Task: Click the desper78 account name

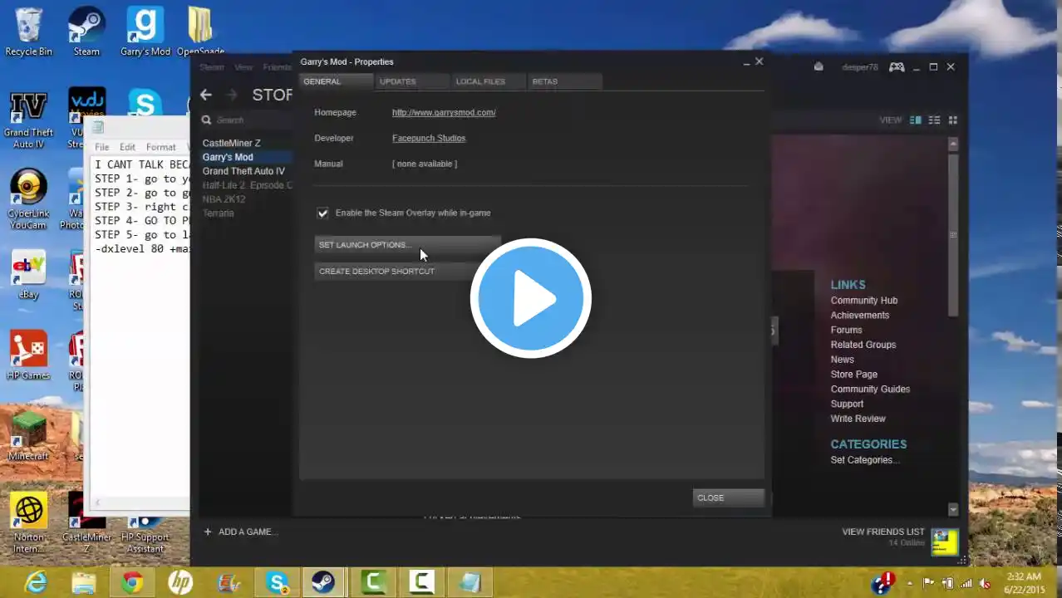Action: [x=859, y=67]
